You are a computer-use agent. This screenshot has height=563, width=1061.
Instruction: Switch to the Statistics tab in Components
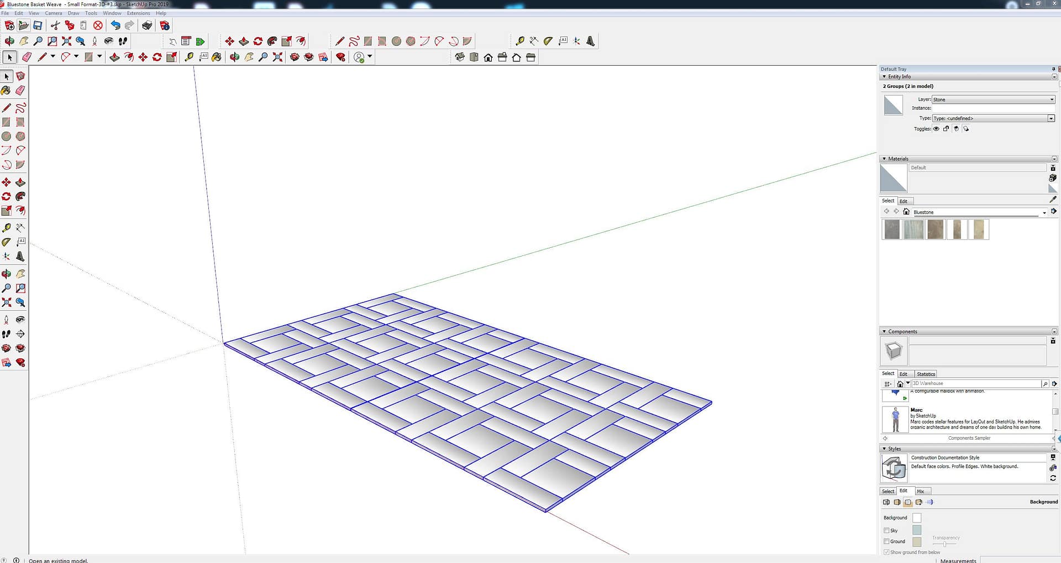click(926, 374)
